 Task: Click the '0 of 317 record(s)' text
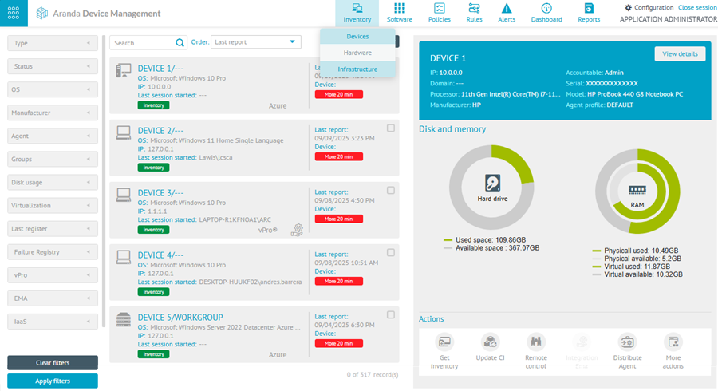pos(373,374)
